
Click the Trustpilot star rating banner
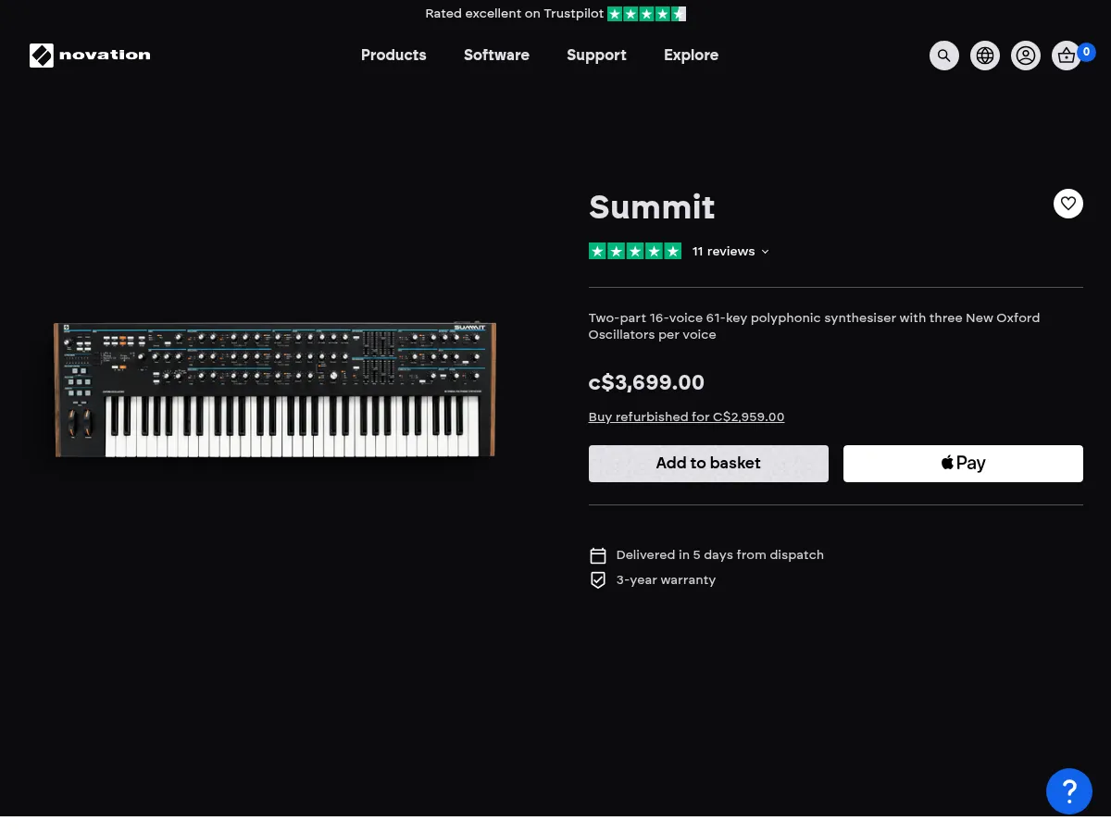555,13
